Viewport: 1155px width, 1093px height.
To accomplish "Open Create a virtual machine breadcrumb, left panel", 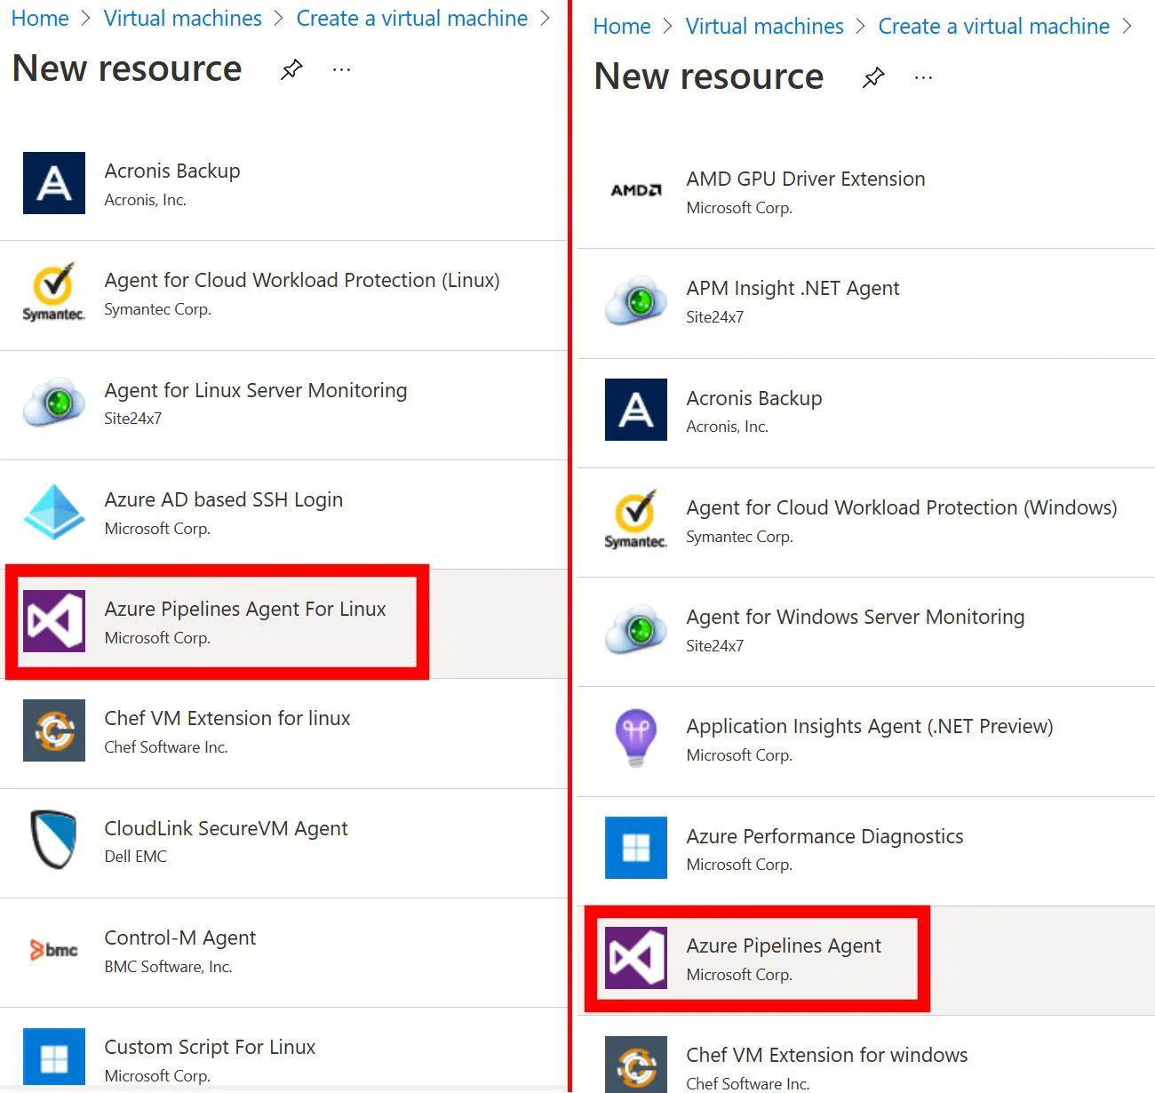I will tap(412, 18).
